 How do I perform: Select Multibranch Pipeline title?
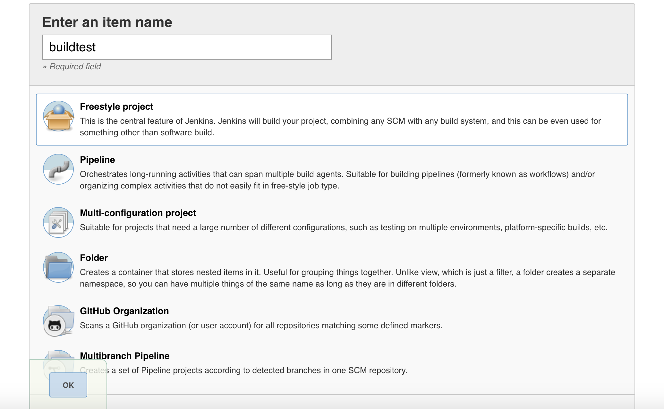[124, 356]
